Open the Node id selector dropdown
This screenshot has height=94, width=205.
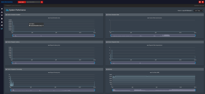pyautogui.click(x=187, y=11)
